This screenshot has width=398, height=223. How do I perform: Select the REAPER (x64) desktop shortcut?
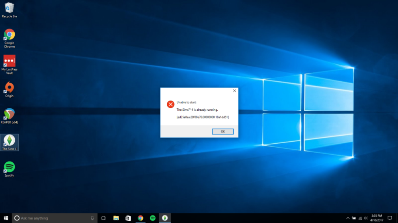pyautogui.click(x=9, y=115)
